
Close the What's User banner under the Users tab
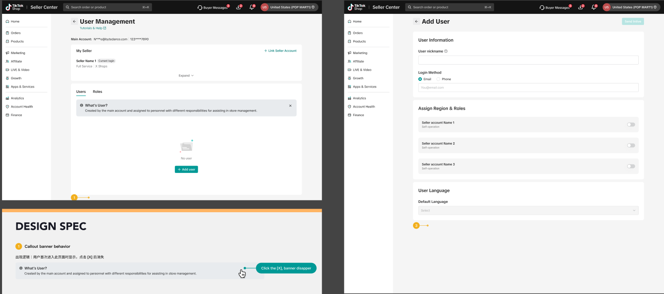(x=290, y=106)
